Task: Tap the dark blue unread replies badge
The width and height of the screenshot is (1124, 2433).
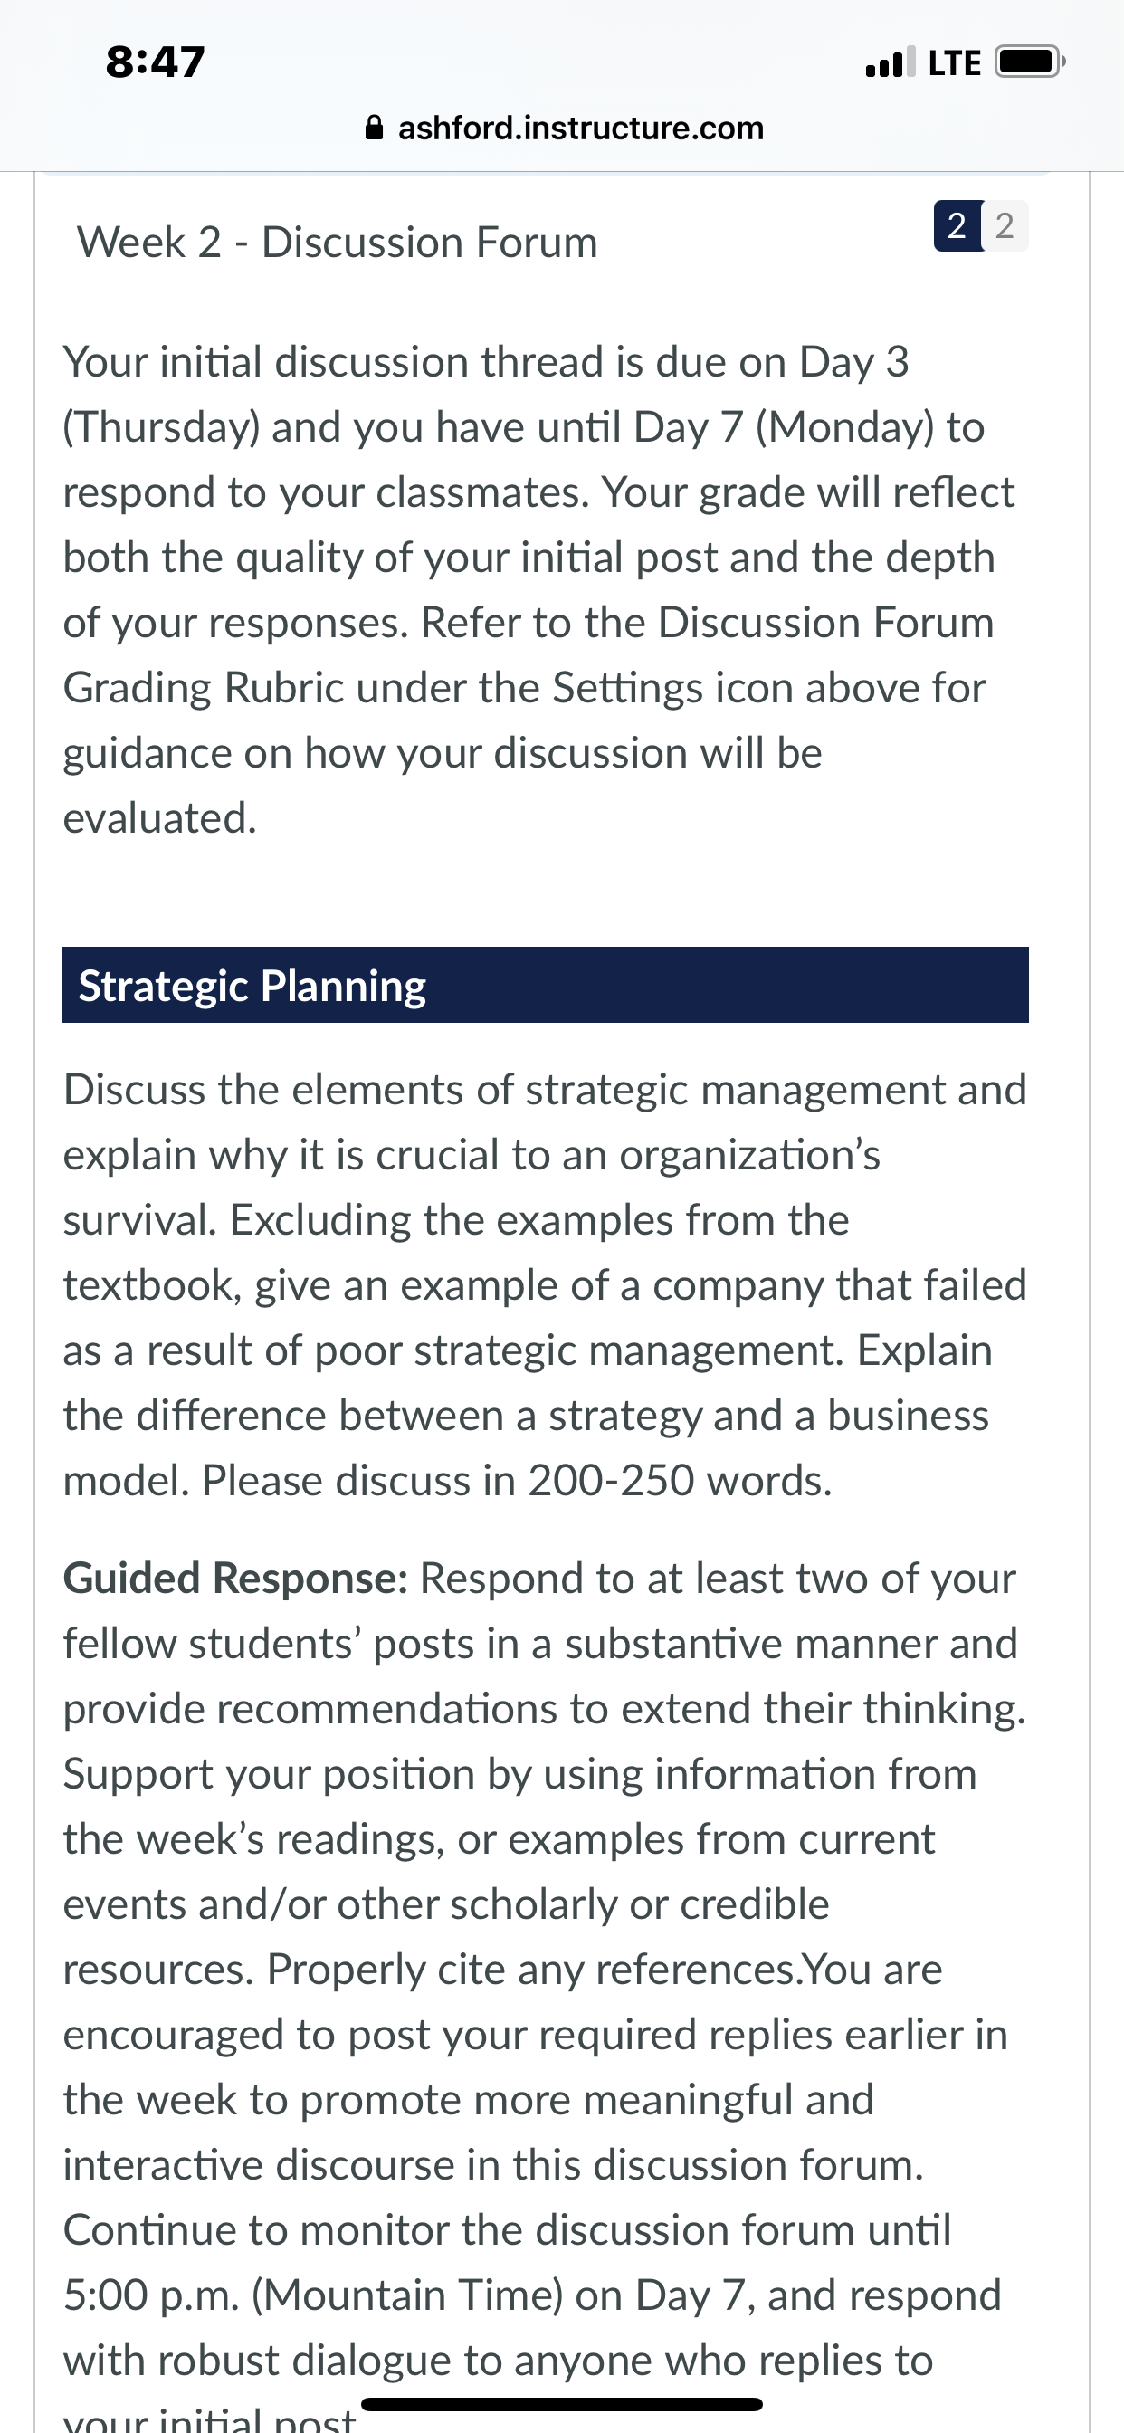Action: pyautogui.click(x=957, y=225)
